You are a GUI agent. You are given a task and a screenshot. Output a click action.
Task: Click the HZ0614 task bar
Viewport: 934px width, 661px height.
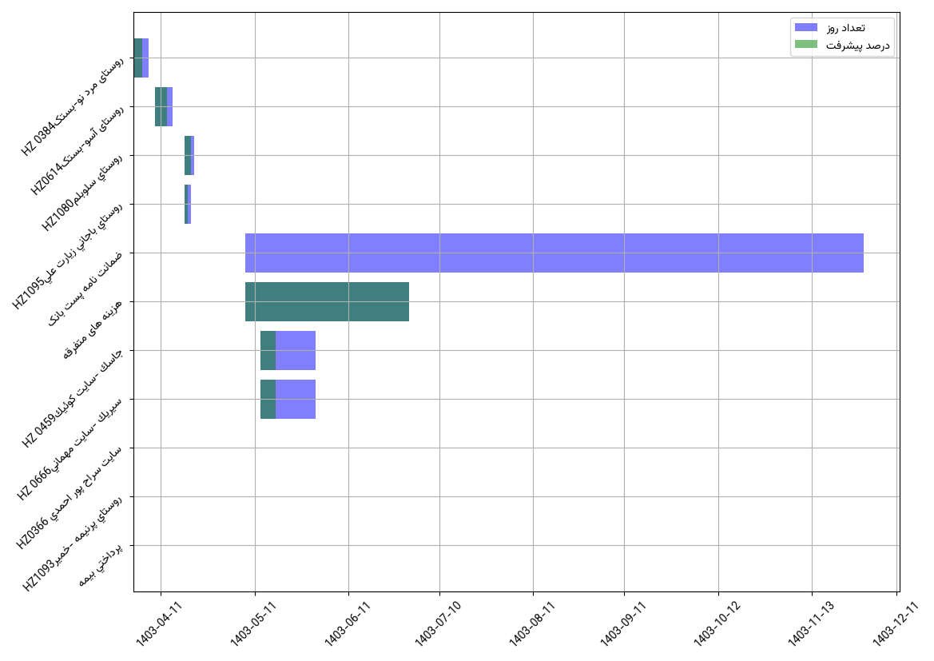[162, 106]
